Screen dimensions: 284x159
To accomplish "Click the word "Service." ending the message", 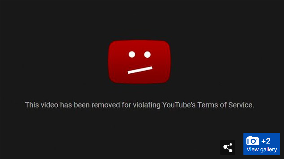I will (x=241, y=105).
